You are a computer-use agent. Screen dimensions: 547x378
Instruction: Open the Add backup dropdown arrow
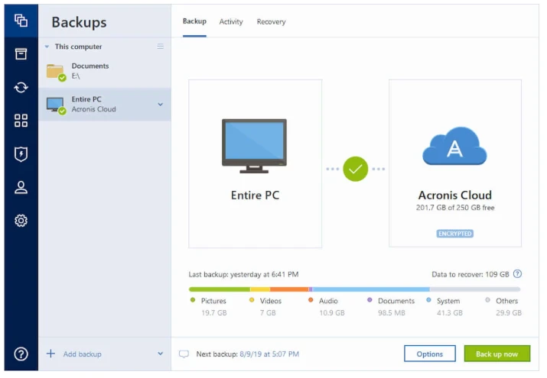click(160, 354)
